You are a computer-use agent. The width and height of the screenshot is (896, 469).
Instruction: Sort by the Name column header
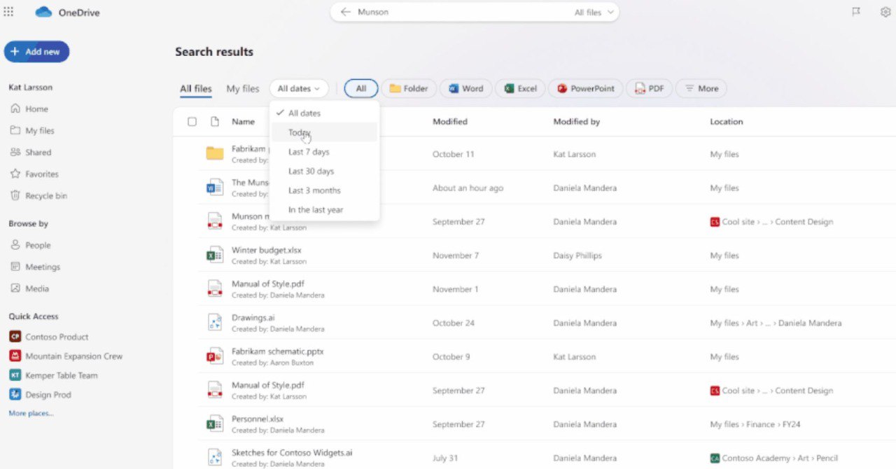click(243, 122)
